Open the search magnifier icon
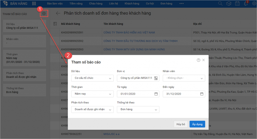The image size is (257, 139). [220, 4]
